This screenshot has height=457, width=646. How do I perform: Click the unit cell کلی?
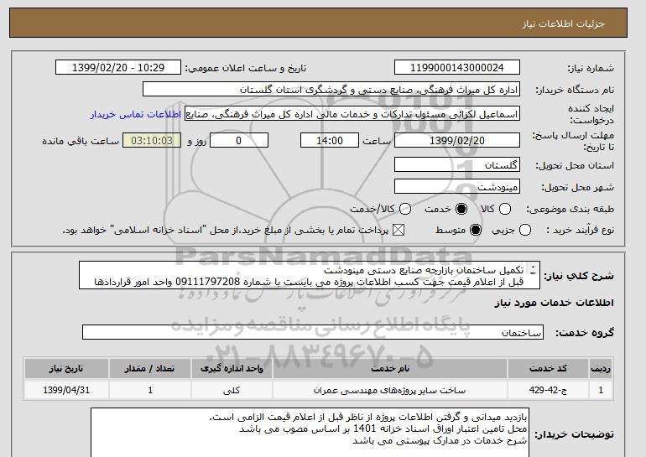232,390
